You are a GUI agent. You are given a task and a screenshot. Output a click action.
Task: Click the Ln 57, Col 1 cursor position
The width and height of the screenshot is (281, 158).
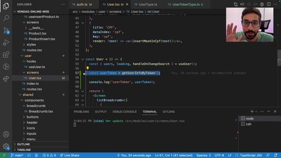[173, 155]
